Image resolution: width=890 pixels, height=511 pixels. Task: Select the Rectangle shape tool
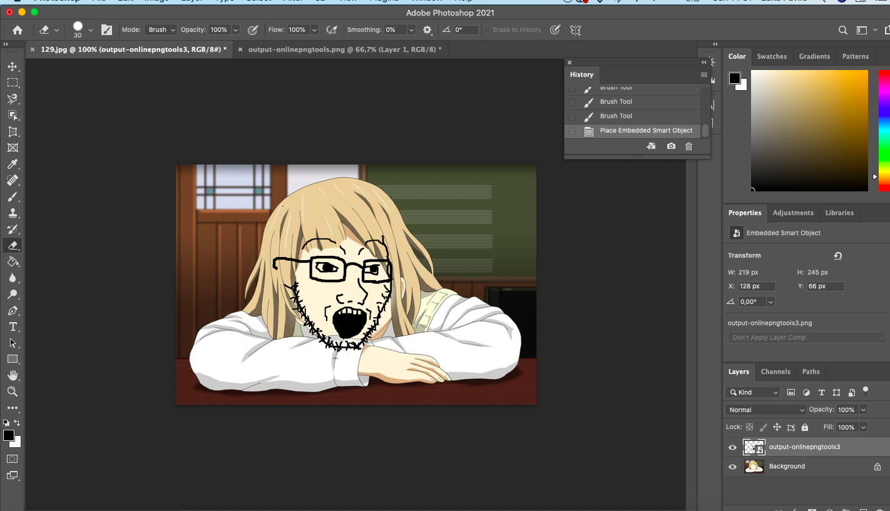[13, 359]
